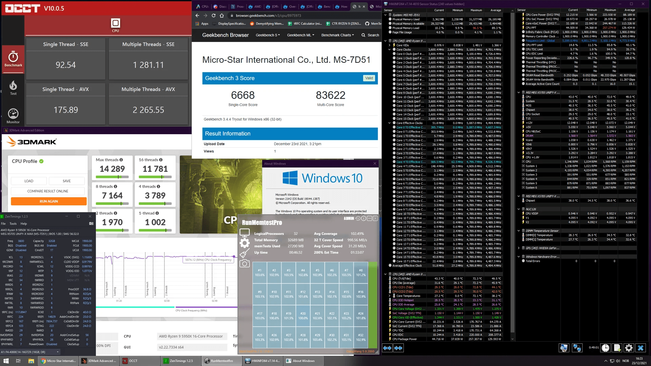Click 16 threads info icon in 3DMark

click(161, 160)
